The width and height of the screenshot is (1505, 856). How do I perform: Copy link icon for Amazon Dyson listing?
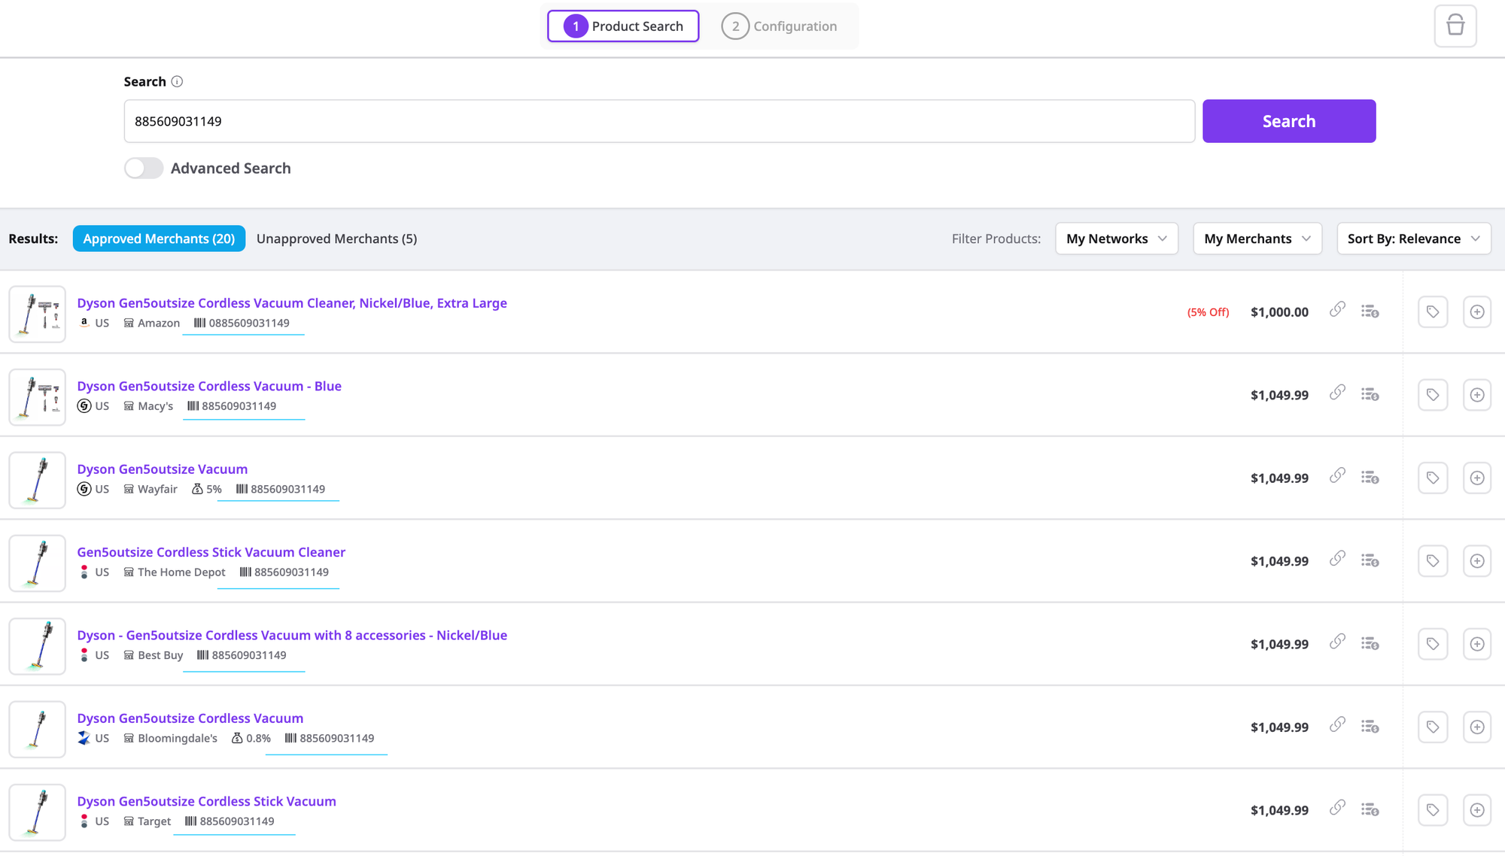click(1337, 310)
